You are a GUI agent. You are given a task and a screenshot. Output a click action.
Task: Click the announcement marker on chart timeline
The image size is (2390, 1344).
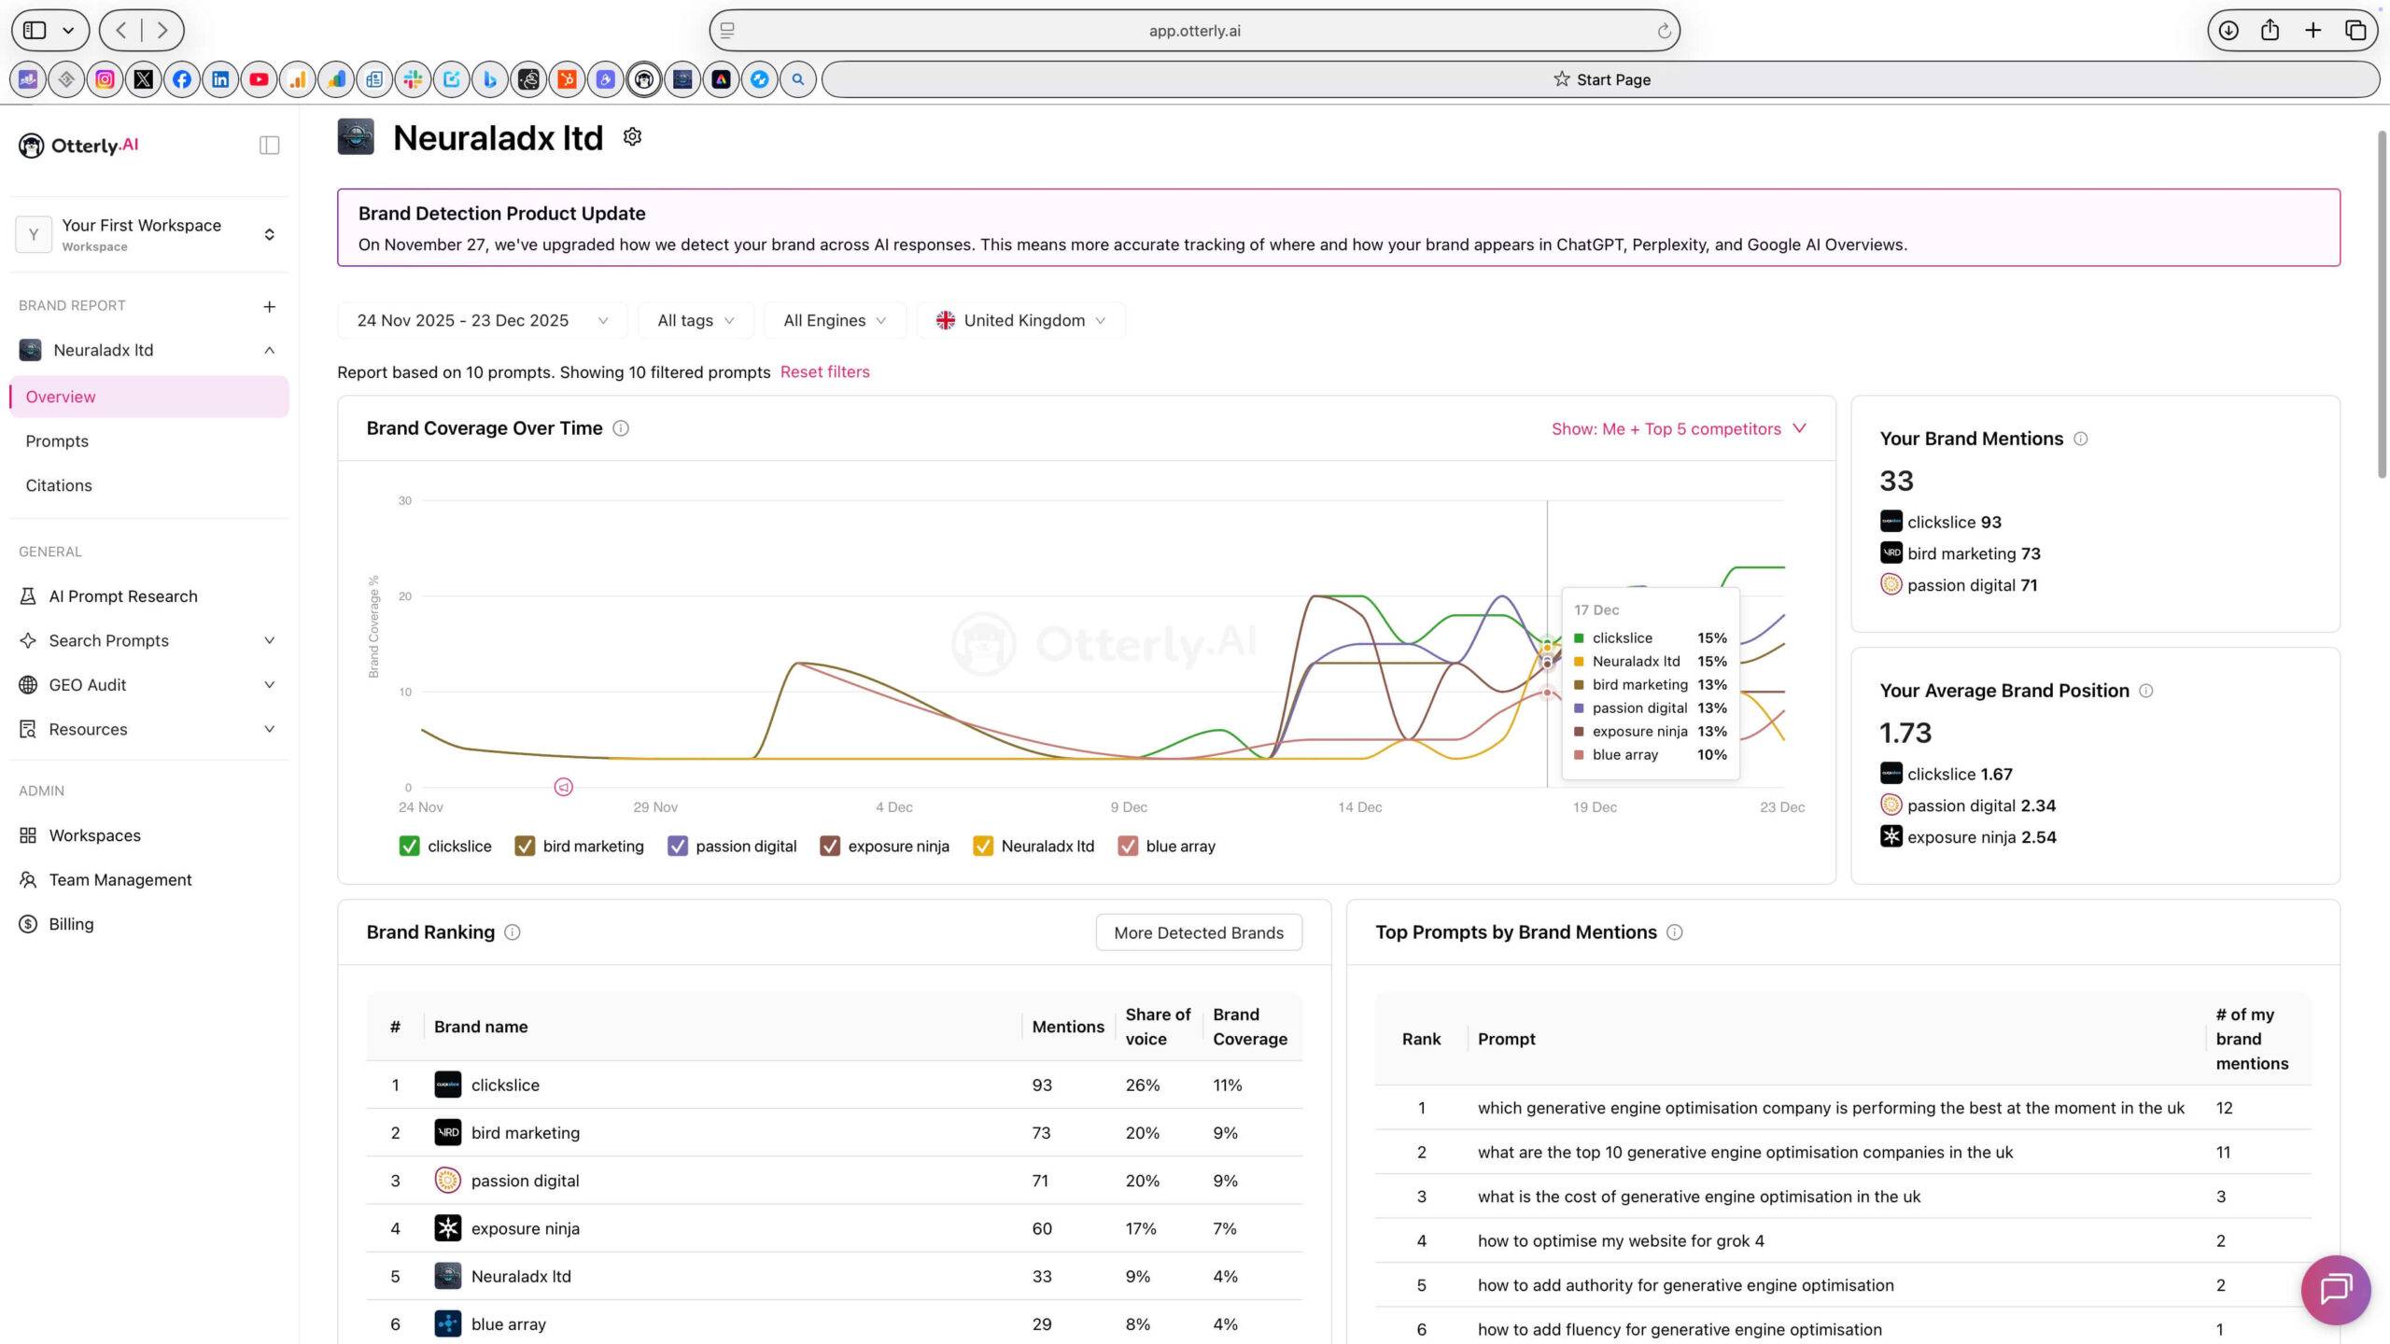pos(563,788)
